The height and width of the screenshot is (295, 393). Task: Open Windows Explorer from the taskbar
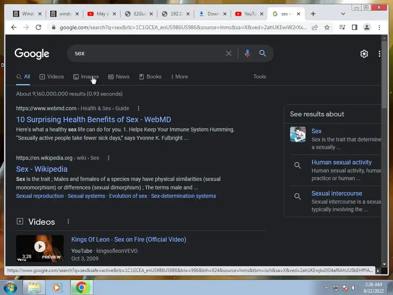34,287
